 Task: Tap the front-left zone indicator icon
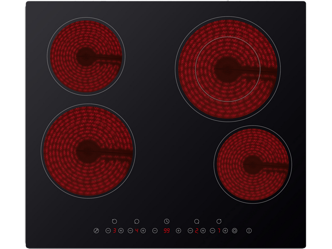click(x=137, y=221)
